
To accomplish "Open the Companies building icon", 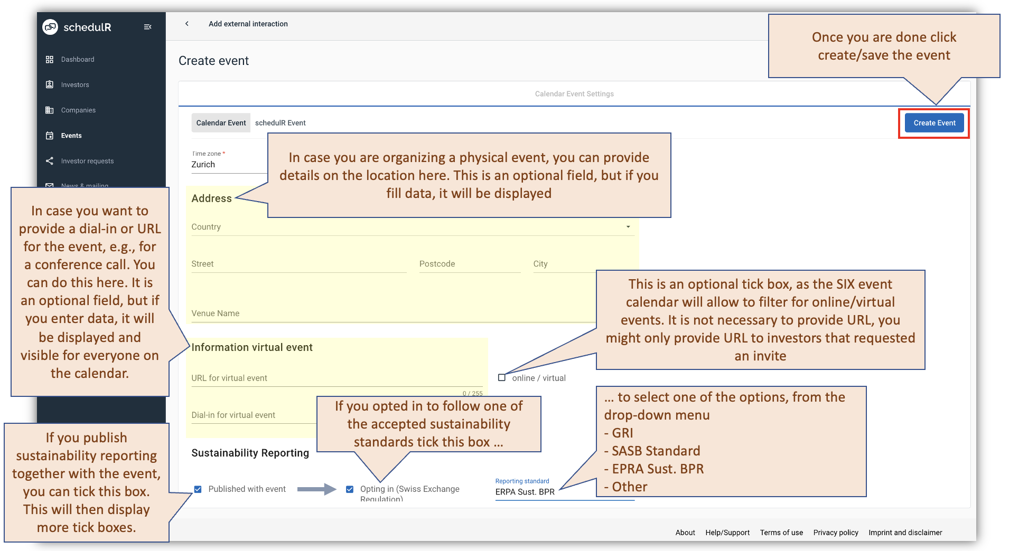I will (50, 110).
